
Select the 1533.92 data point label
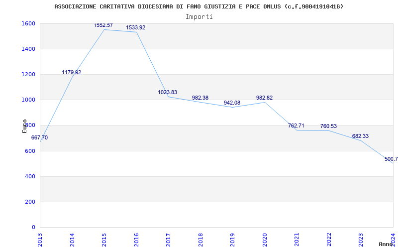pos(136,27)
